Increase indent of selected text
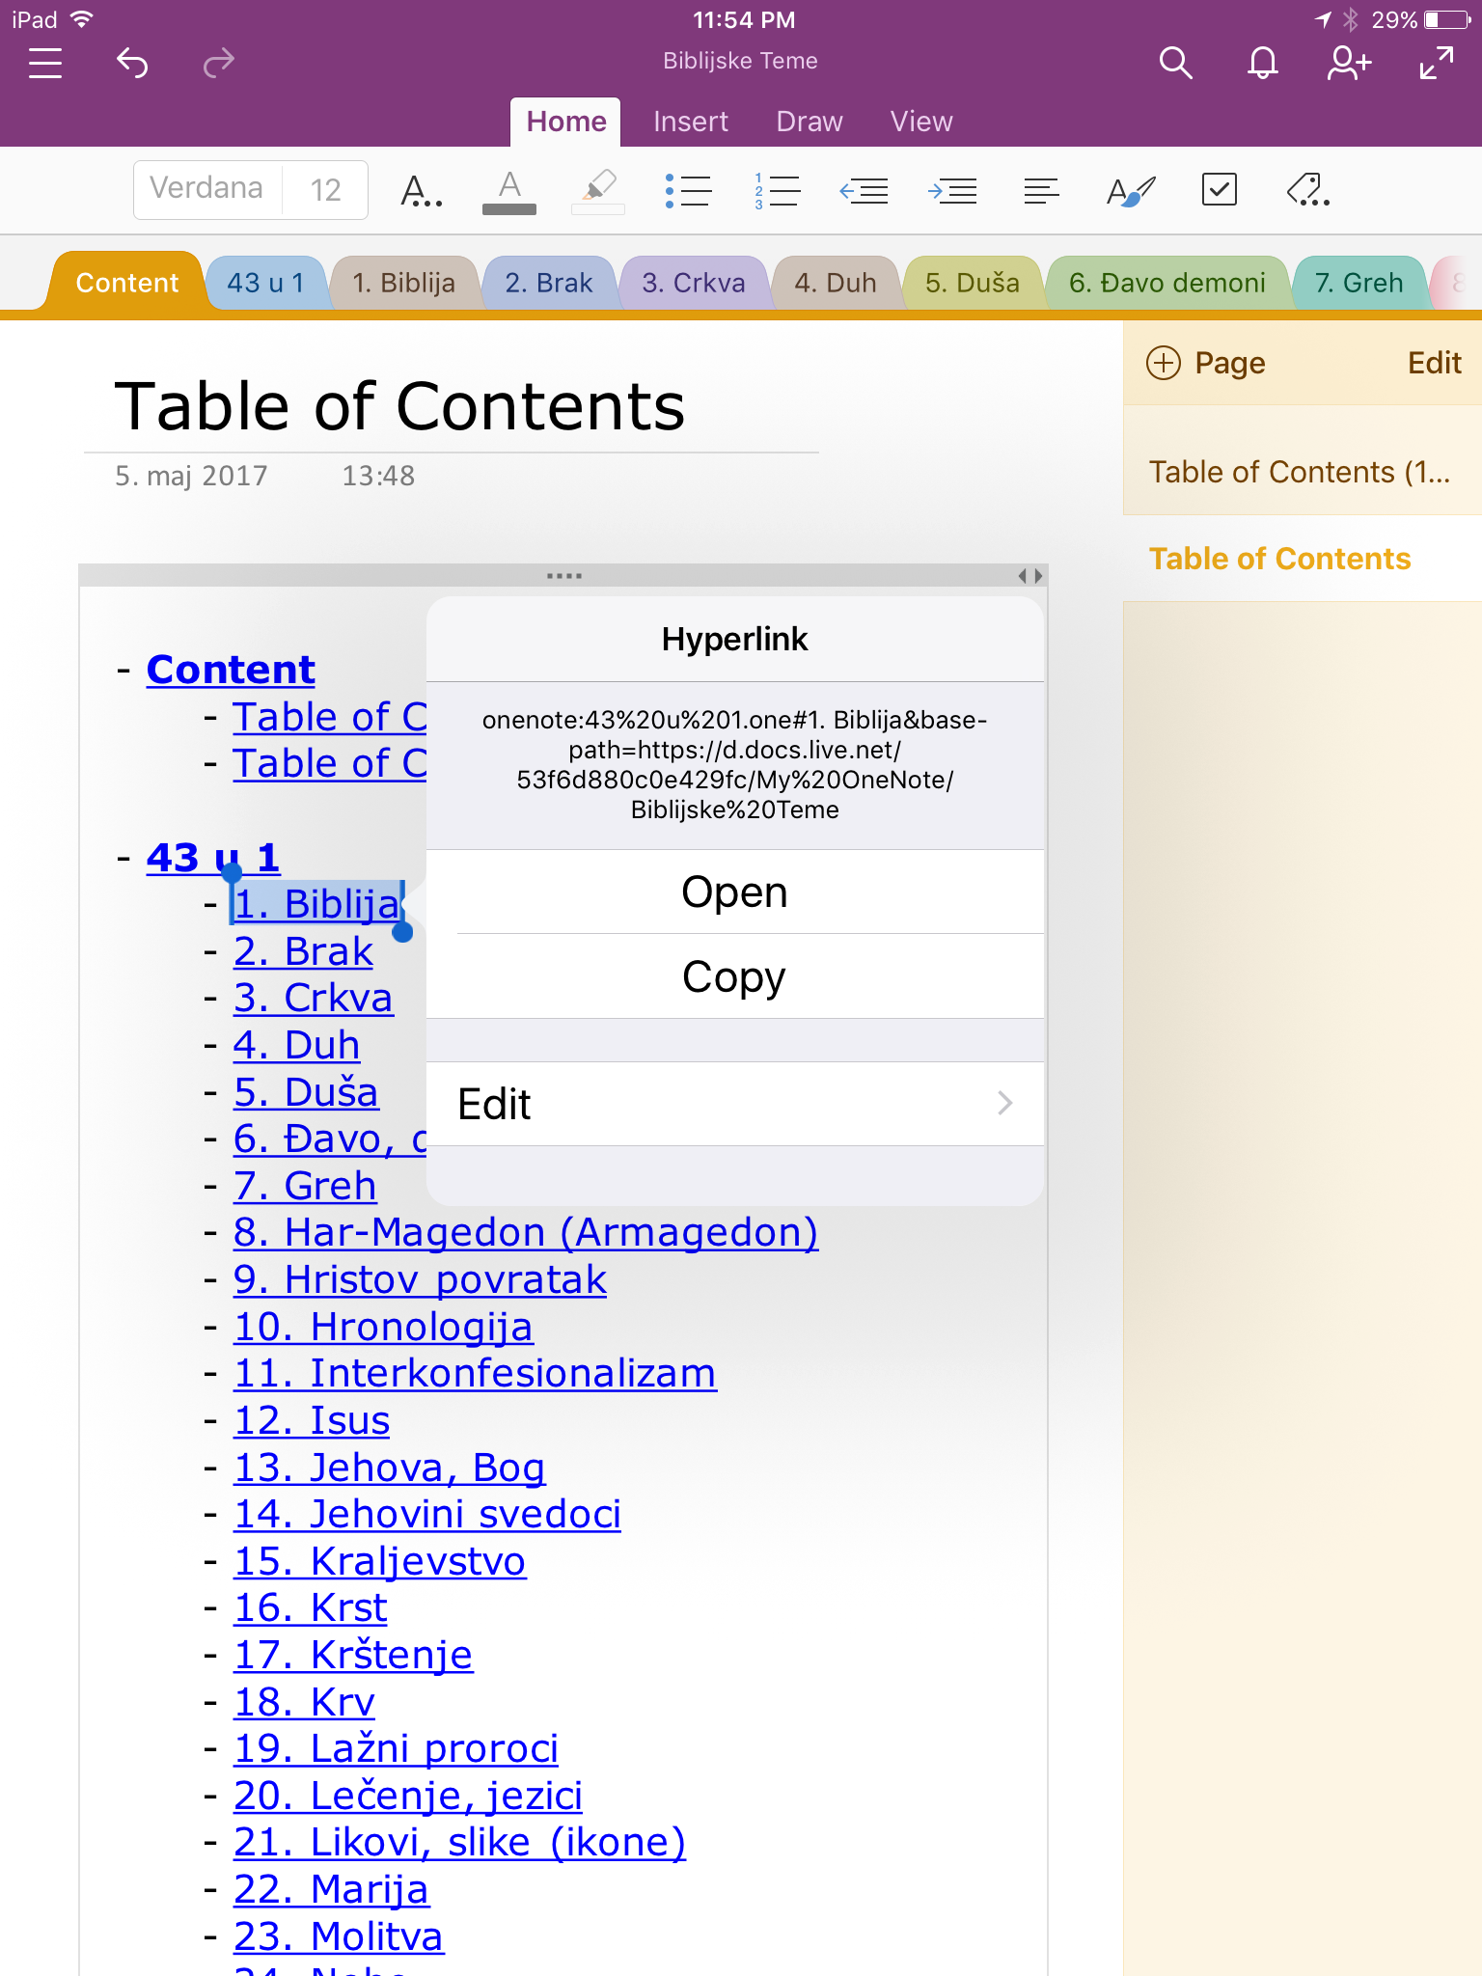The width and height of the screenshot is (1482, 1976). pyautogui.click(x=952, y=190)
